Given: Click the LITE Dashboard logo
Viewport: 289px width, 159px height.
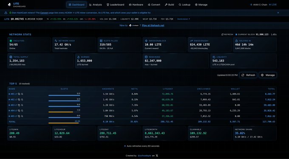Looking at the screenshot, I should [17, 5].
